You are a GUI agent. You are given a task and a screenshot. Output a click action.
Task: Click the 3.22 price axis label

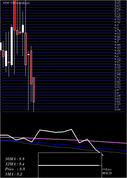(117, 101)
